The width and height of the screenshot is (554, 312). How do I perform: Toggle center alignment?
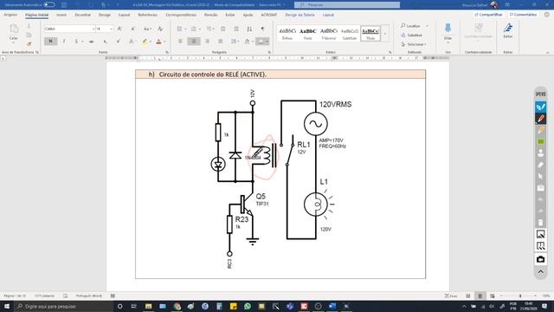(194, 42)
